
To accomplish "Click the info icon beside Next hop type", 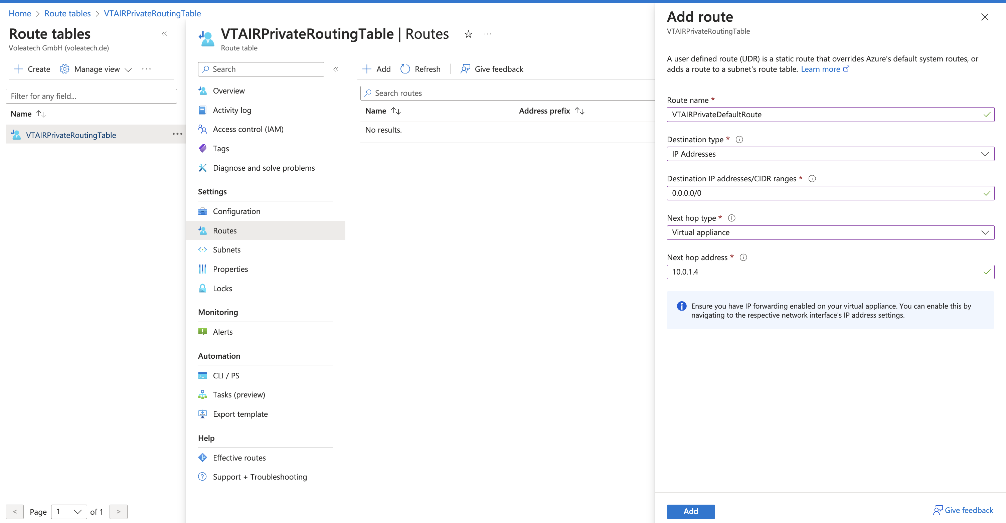I will tap(731, 218).
